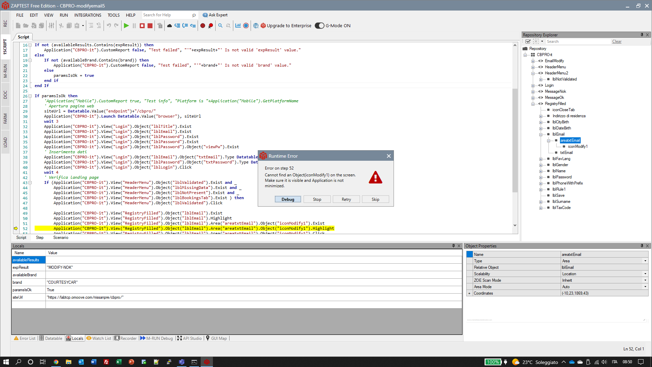
Task: Click Upgrade to Enterprise button
Action: (x=286, y=25)
